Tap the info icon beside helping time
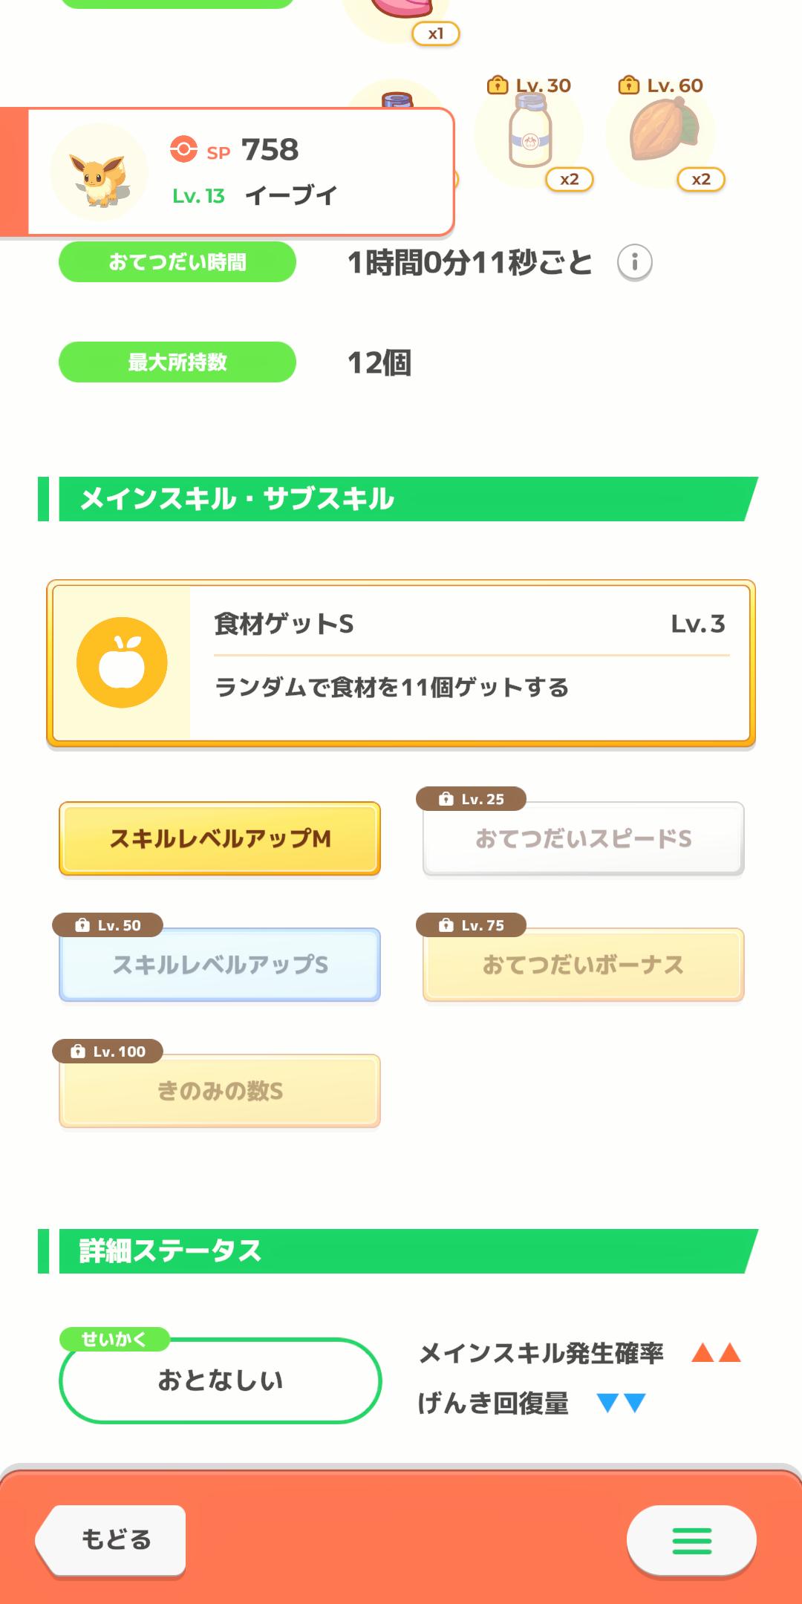Viewport: 802px width, 1604px height. (634, 262)
